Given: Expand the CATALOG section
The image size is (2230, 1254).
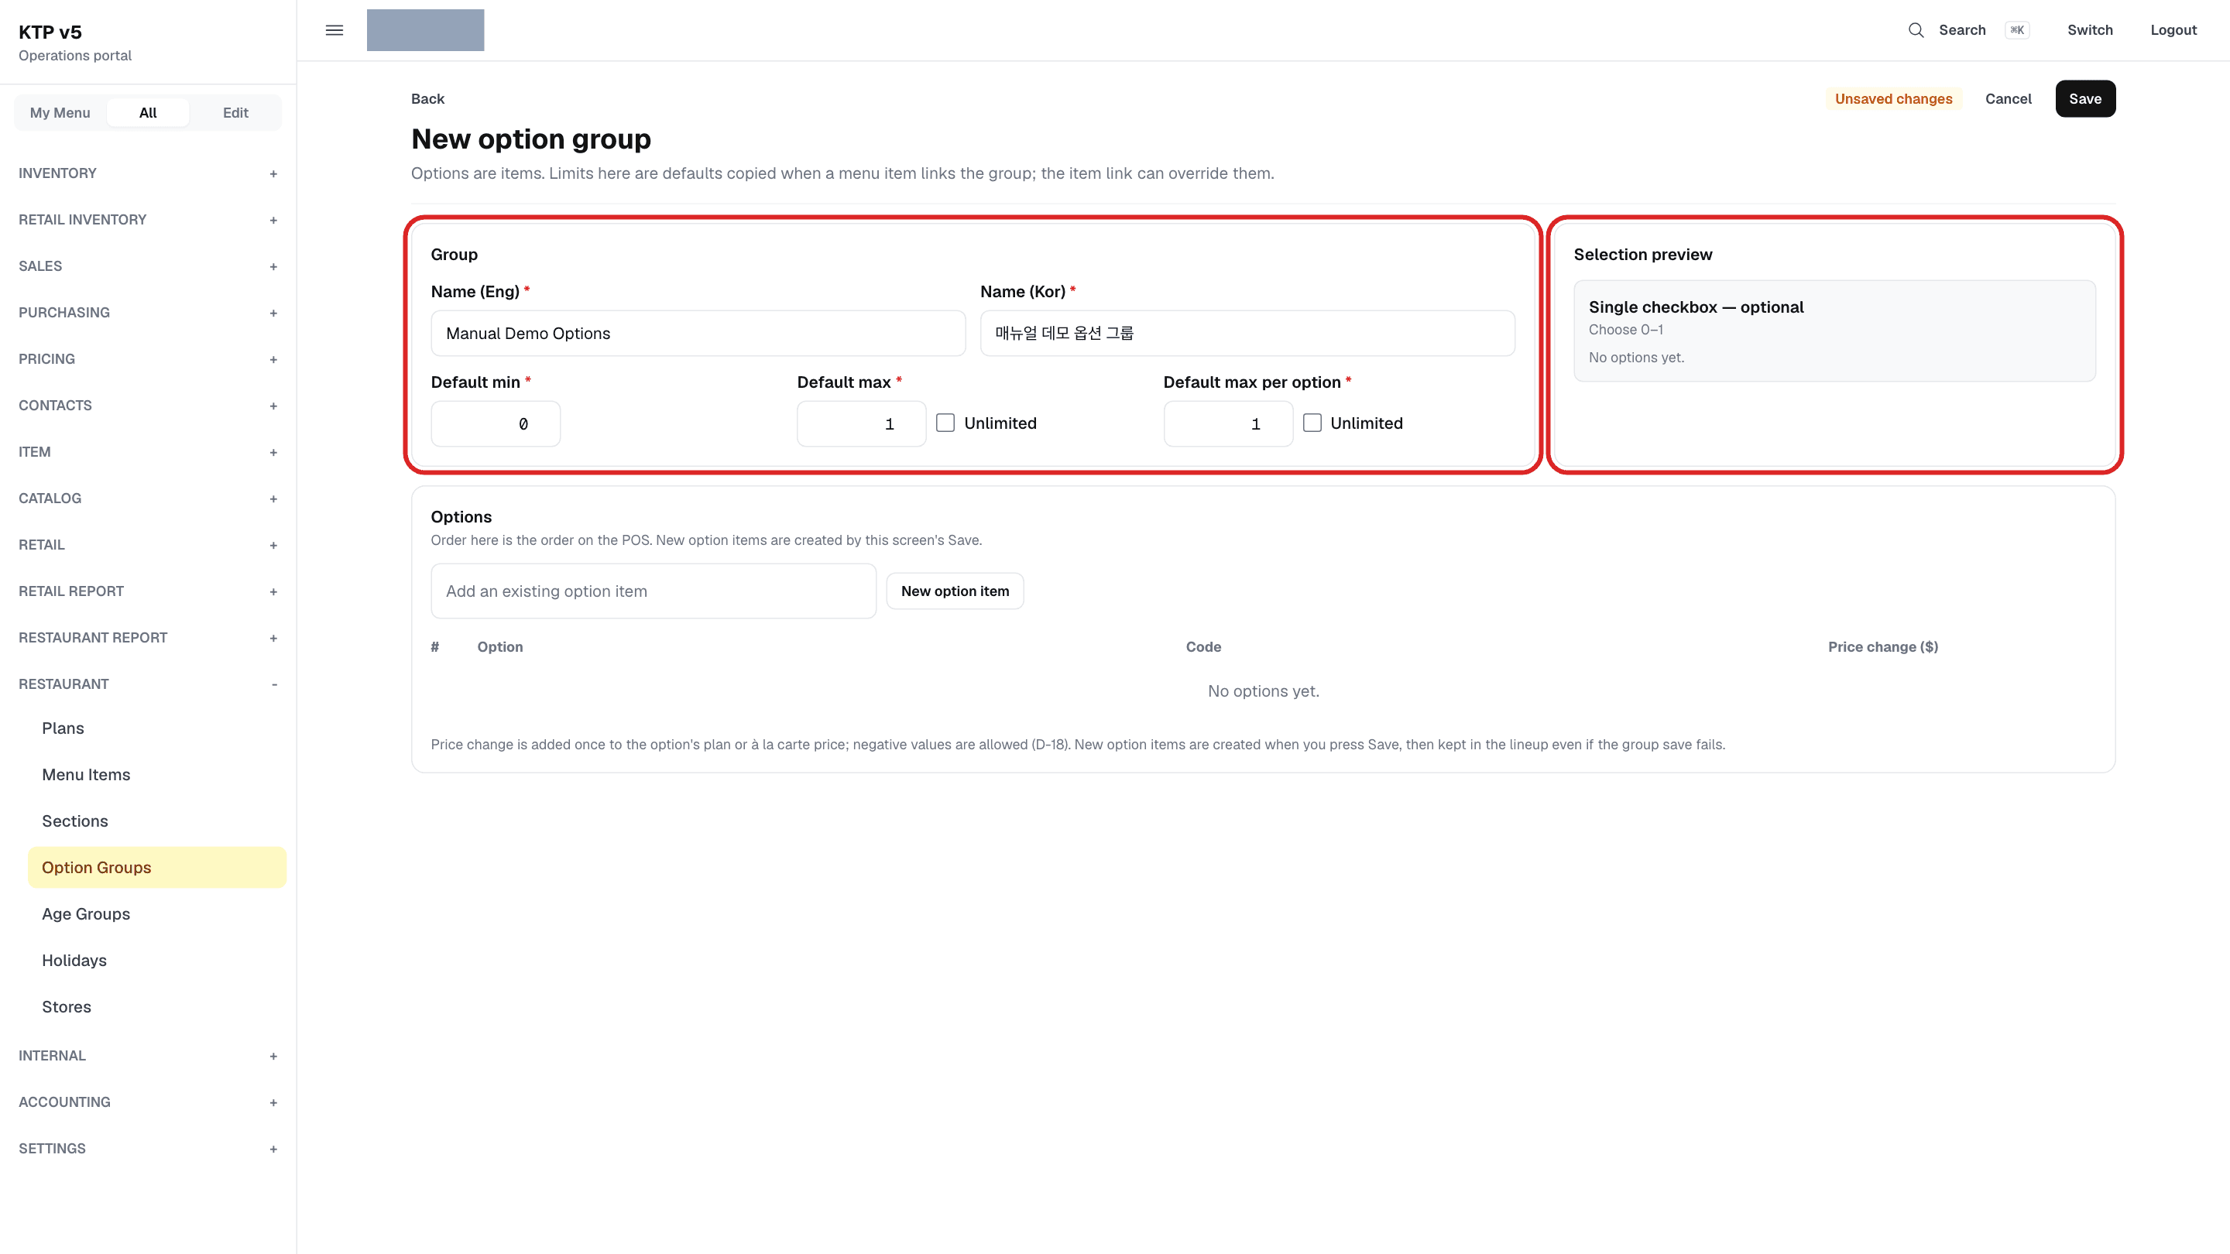Looking at the screenshot, I should pyautogui.click(x=148, y=499).
